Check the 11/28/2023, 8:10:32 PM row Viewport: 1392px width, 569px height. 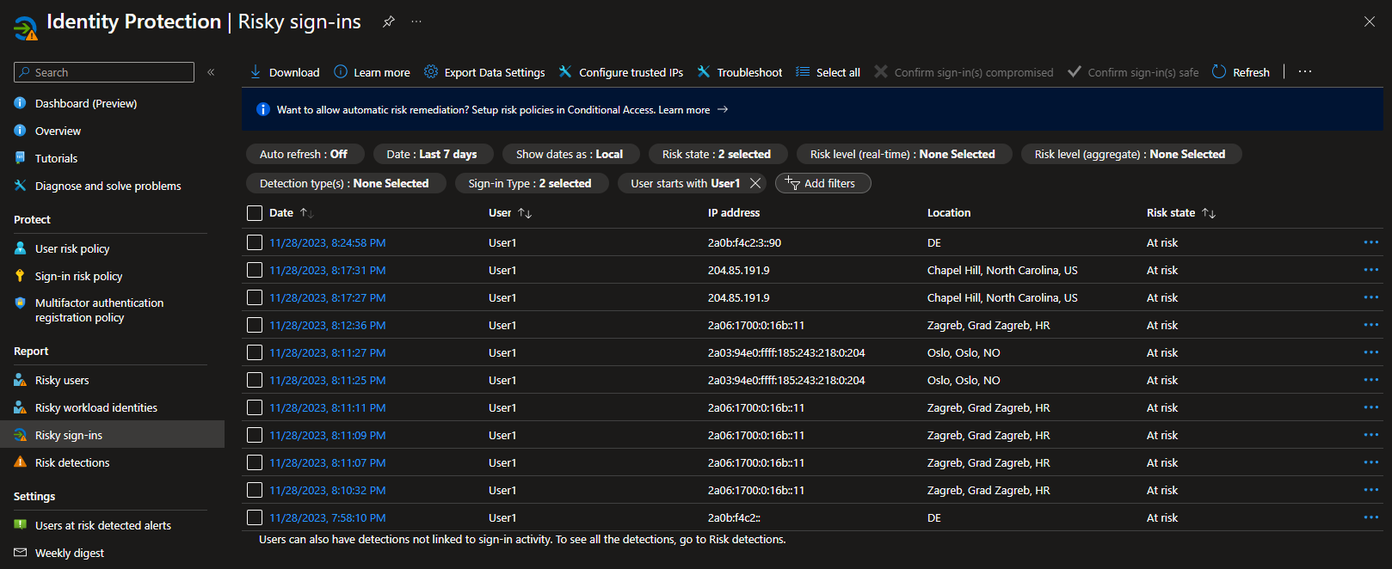pyautogui.click(x=255, y=490)
